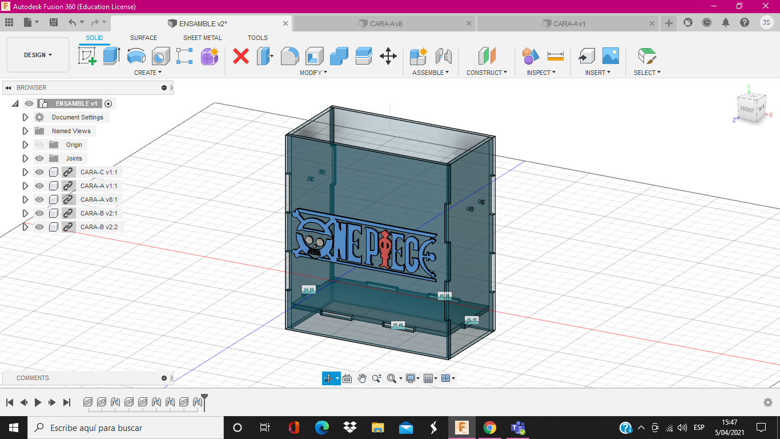Click the Pan hand tool

pos(362,378)
